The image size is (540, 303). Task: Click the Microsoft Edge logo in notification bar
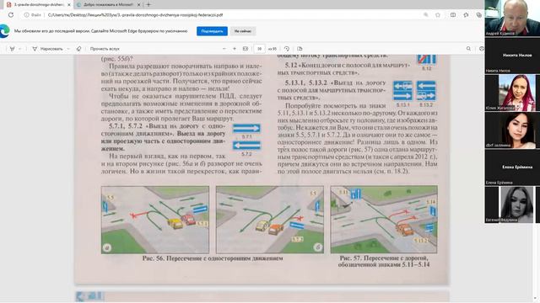tap(4, 31)
